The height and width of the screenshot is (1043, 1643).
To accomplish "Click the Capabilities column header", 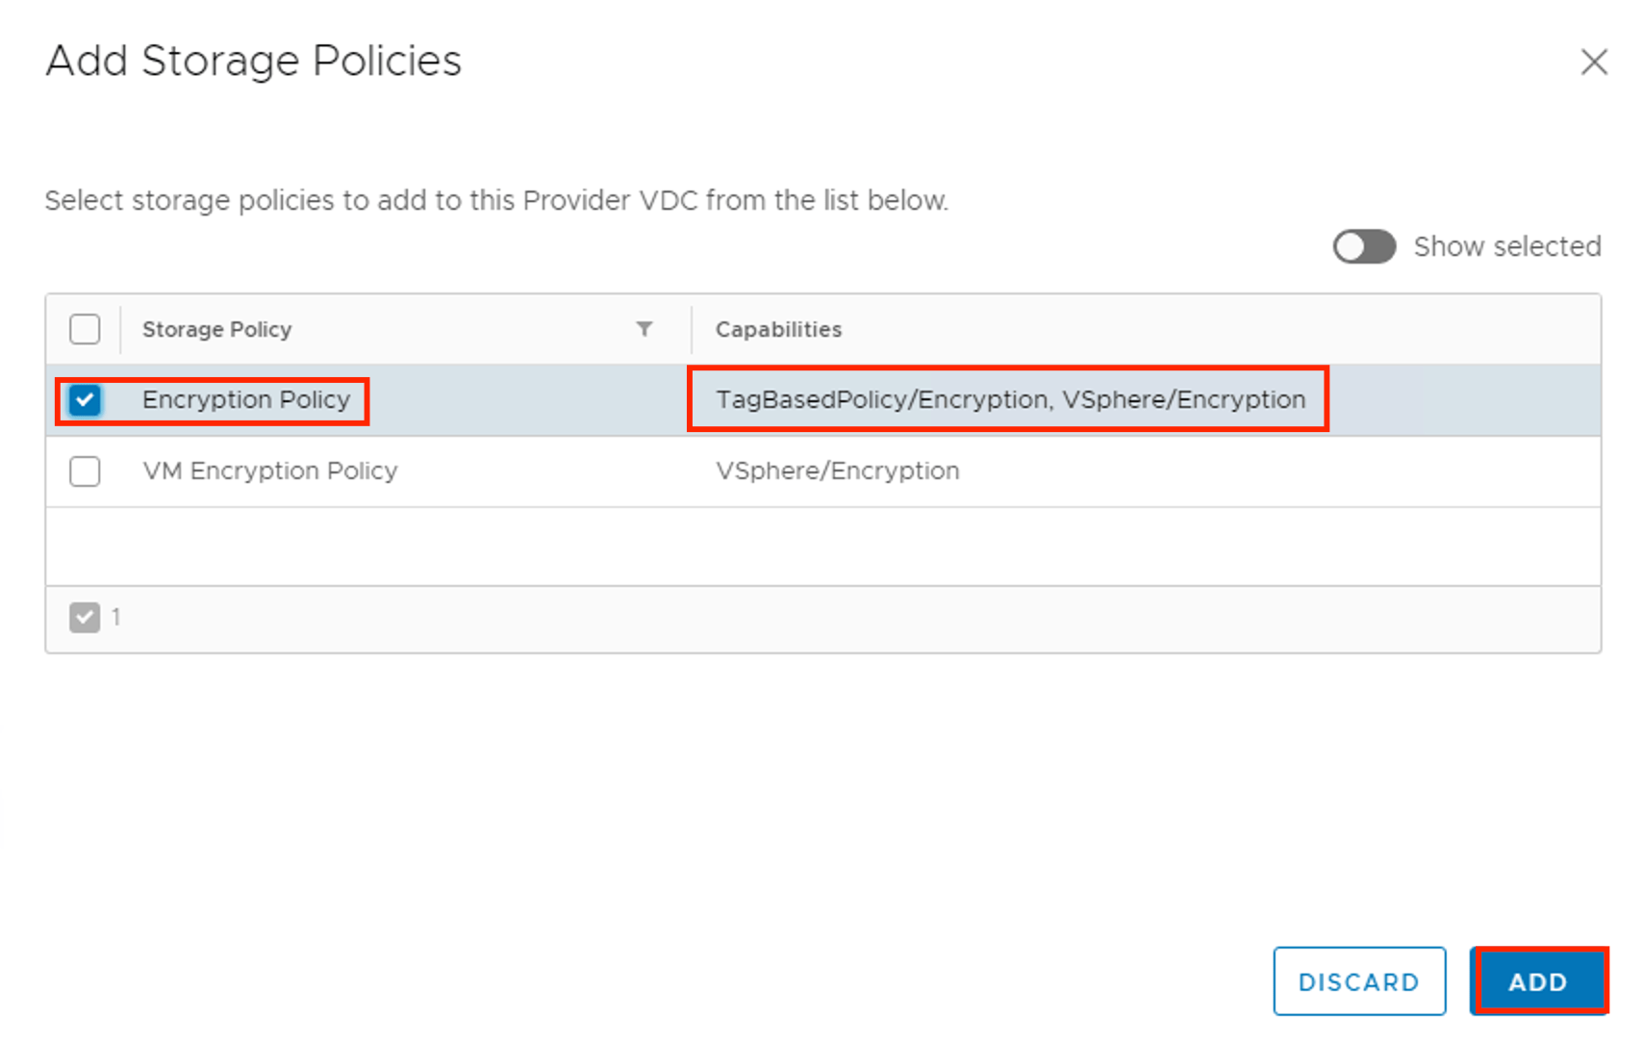I will click(x=778, y=329).
